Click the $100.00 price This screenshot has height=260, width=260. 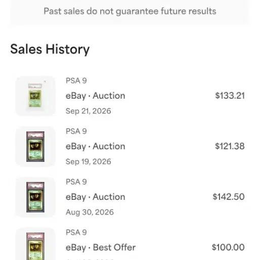click(x=228, y=247)
